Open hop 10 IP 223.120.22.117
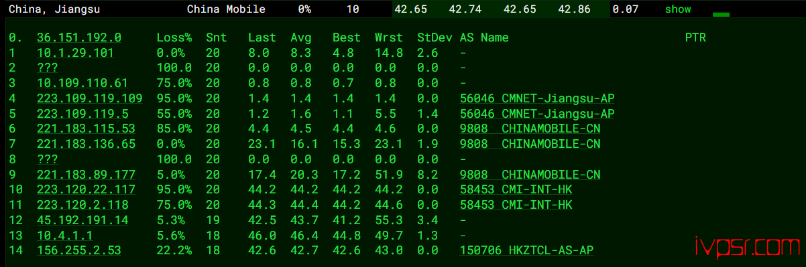Image resolution: width=806 pixels, height=267 pixels. click(x=86, y=189)
